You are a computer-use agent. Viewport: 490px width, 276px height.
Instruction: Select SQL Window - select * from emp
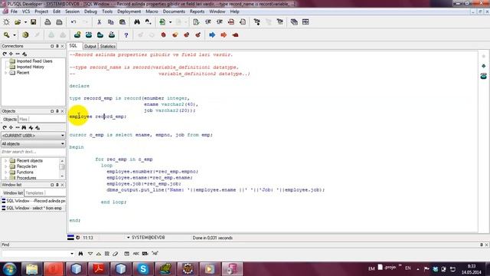tap(33, 208)
